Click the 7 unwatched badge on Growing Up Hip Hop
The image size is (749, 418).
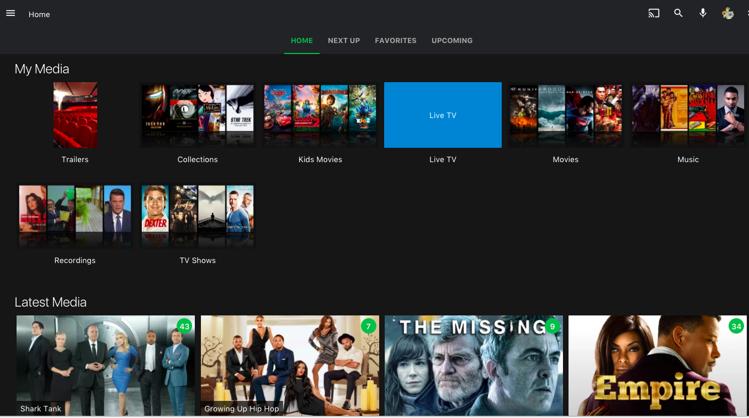[368, 326]
